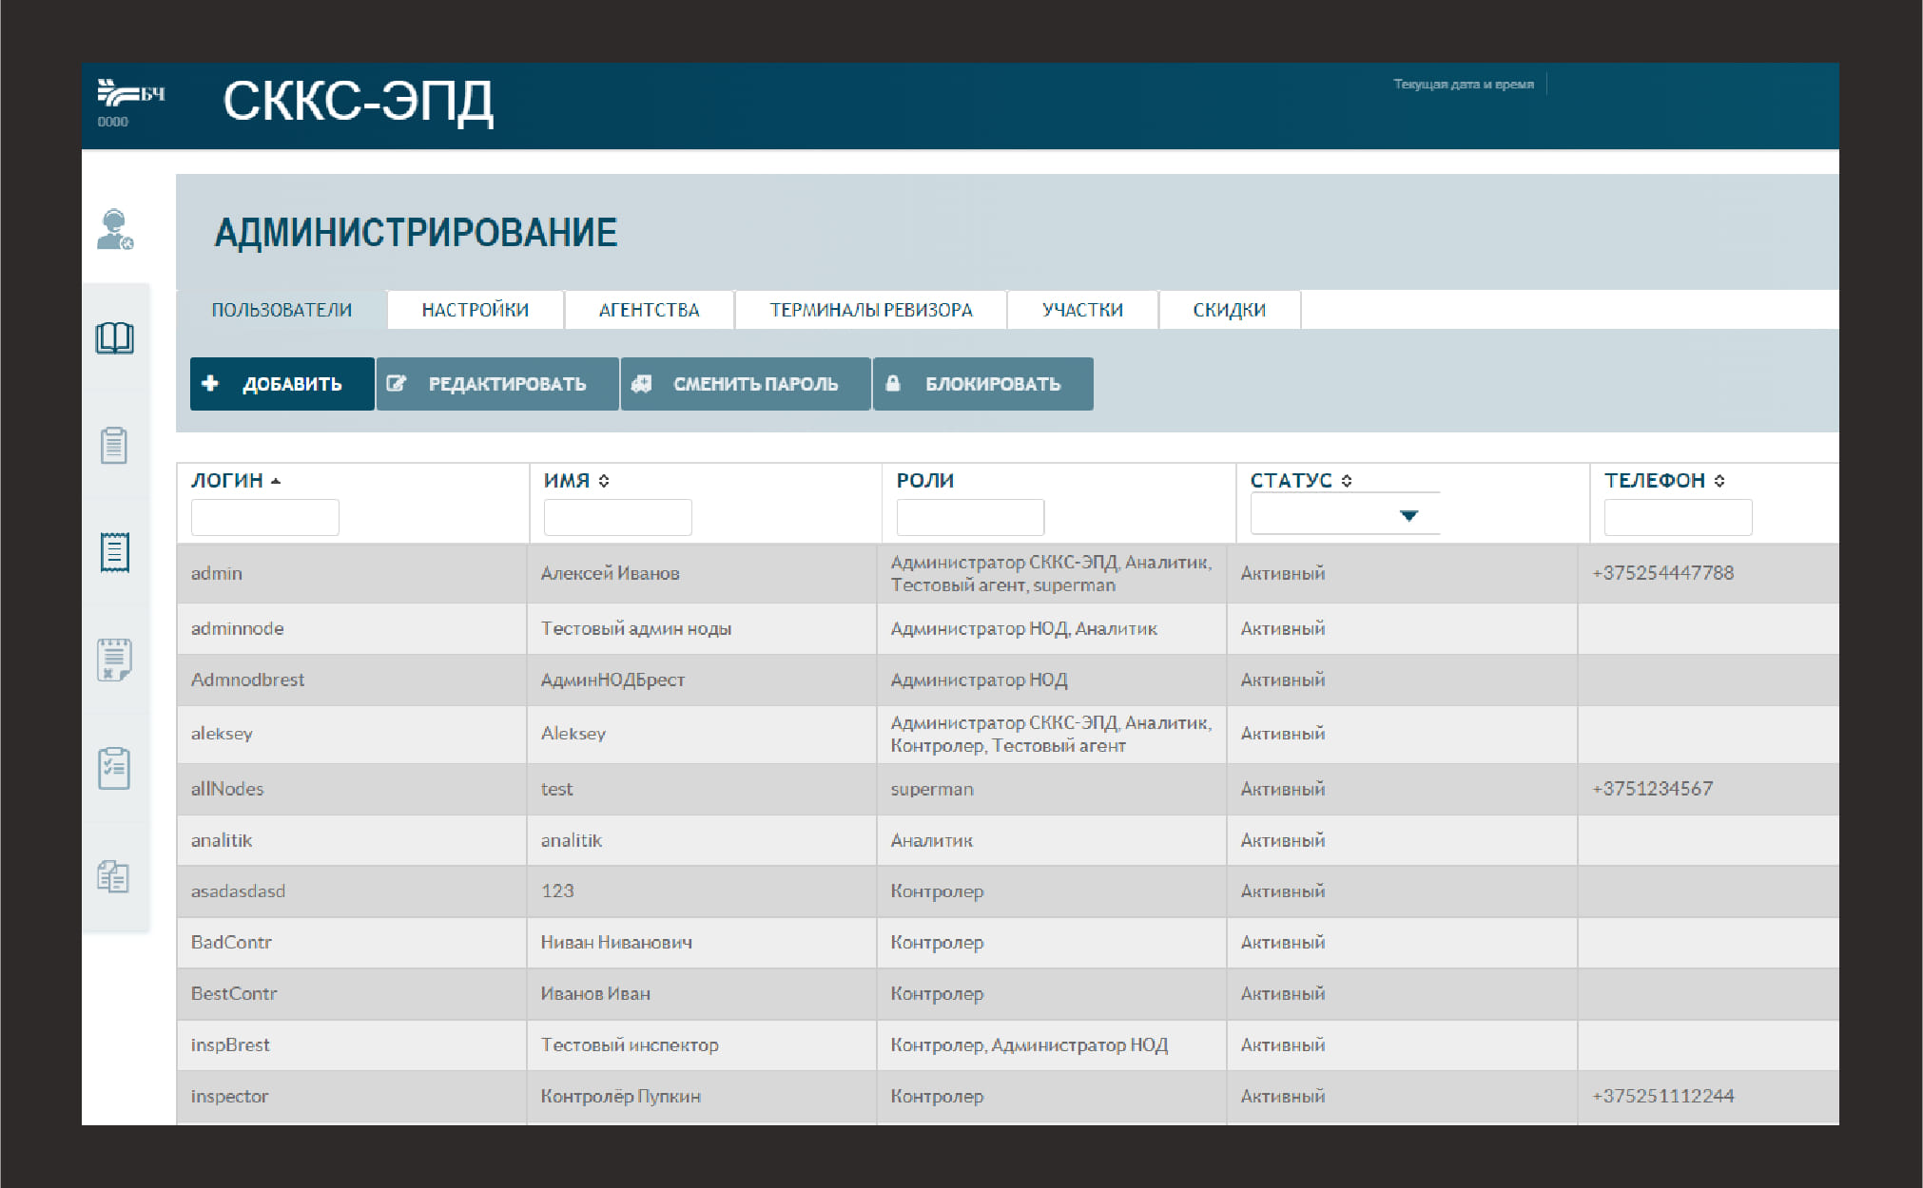Click phone number +375251112244
This screenshot has width=1923, height=1188.
coord(1663,1097)
